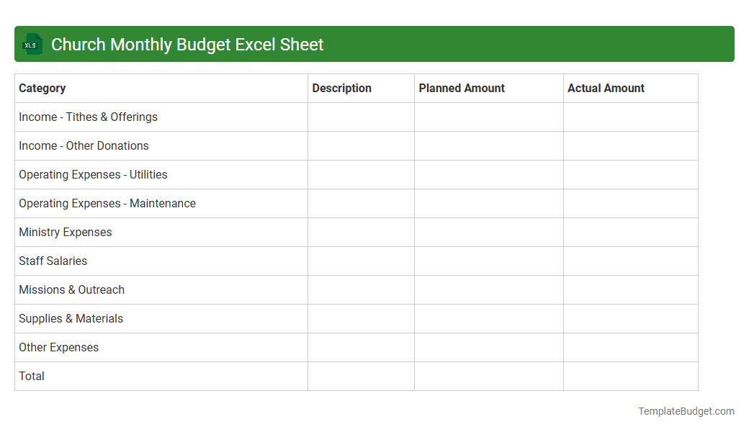This screenshot has height=432, width=749.
Task: Select the Church Monthly Budget header banner
Action: (x=374, y=44)
